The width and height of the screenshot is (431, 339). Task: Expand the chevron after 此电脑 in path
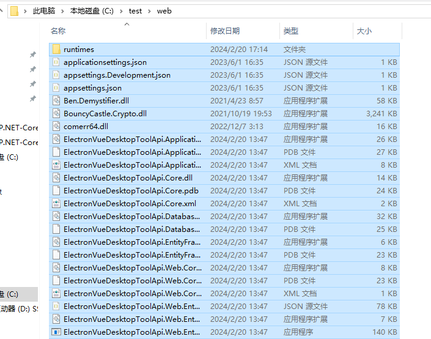[x=62, y=11]
